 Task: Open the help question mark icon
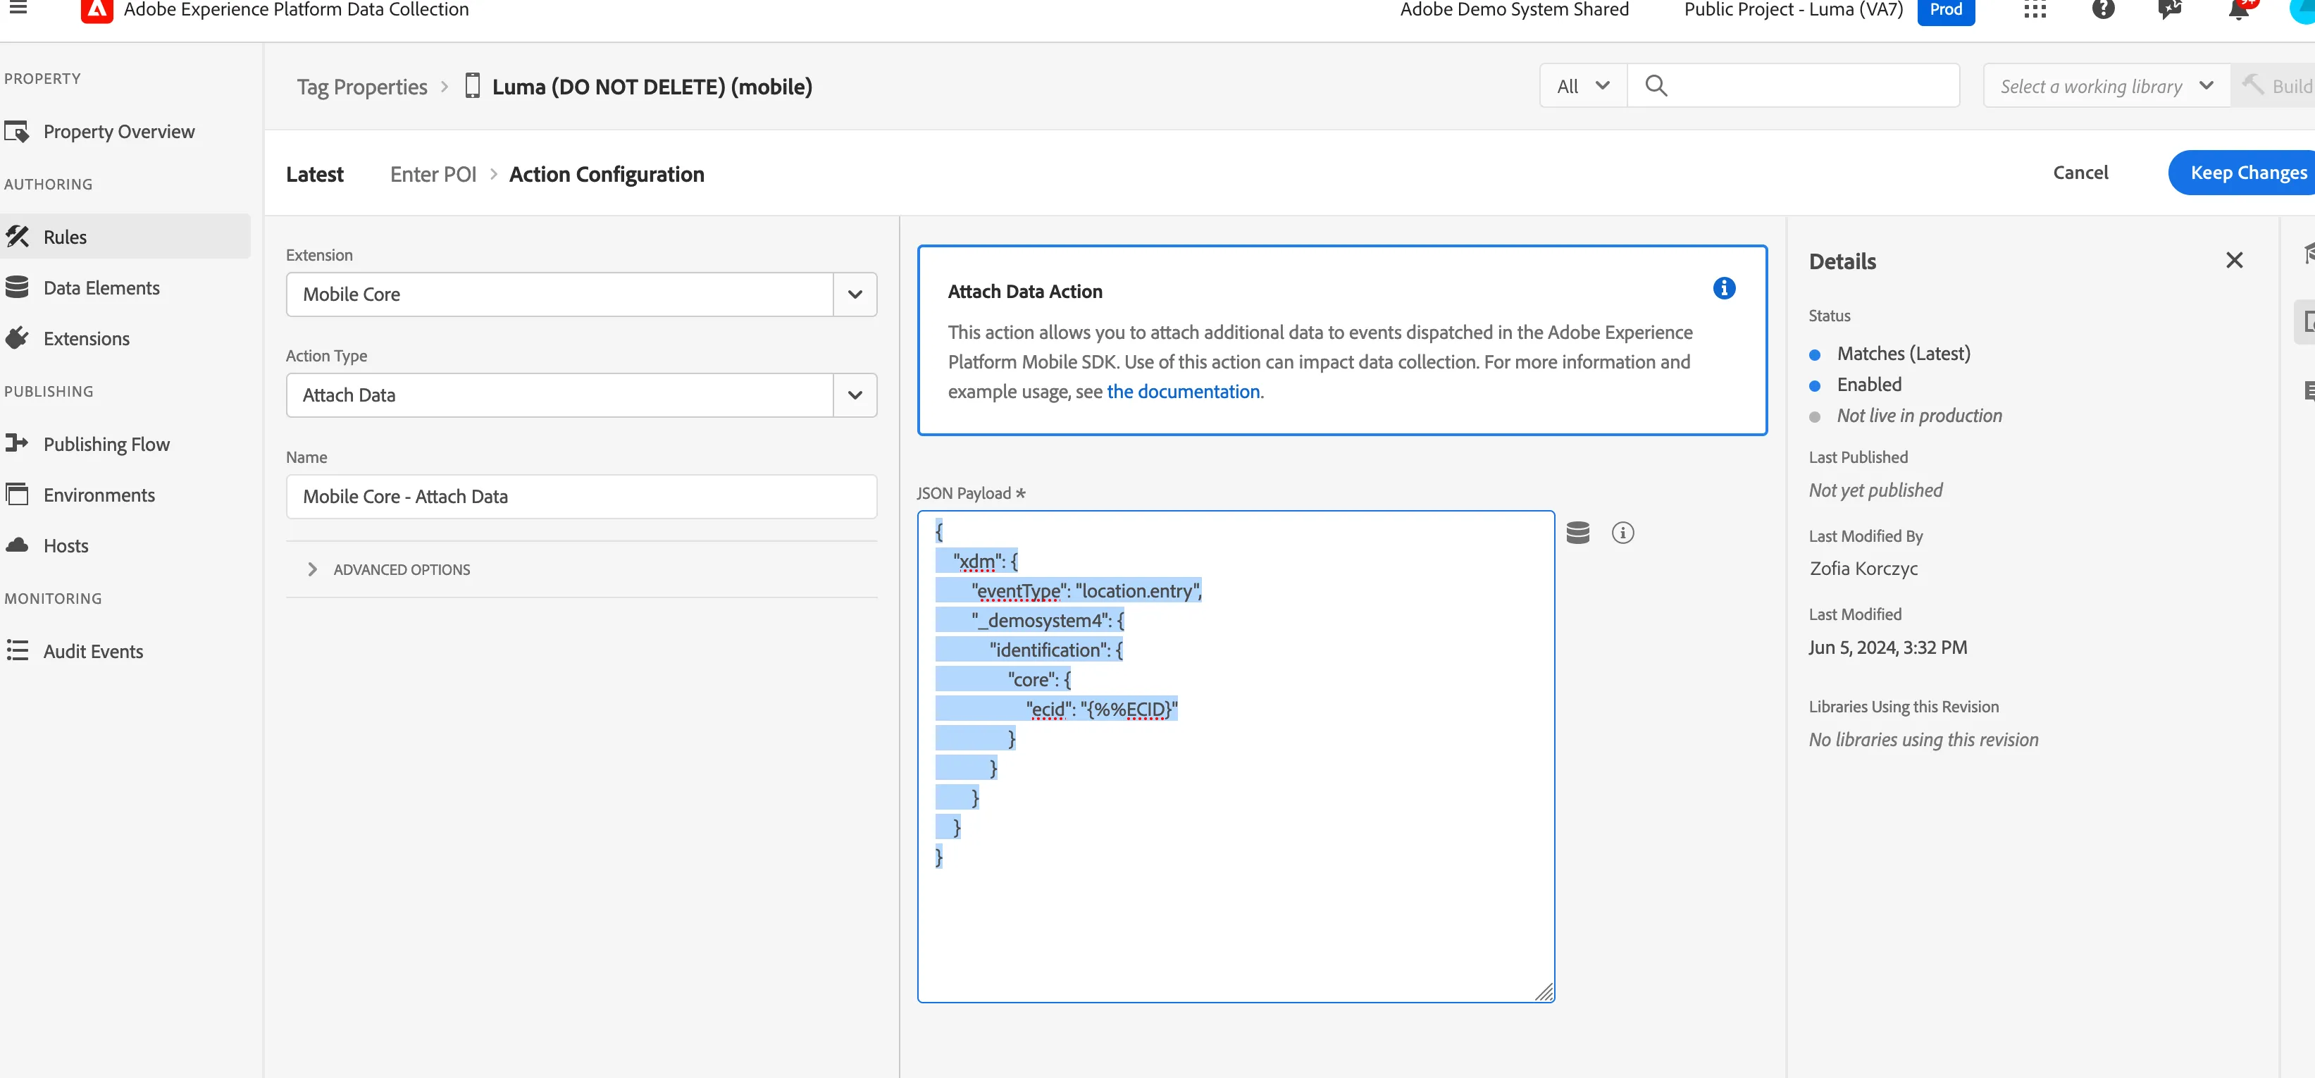click(x=2103, y=10)
